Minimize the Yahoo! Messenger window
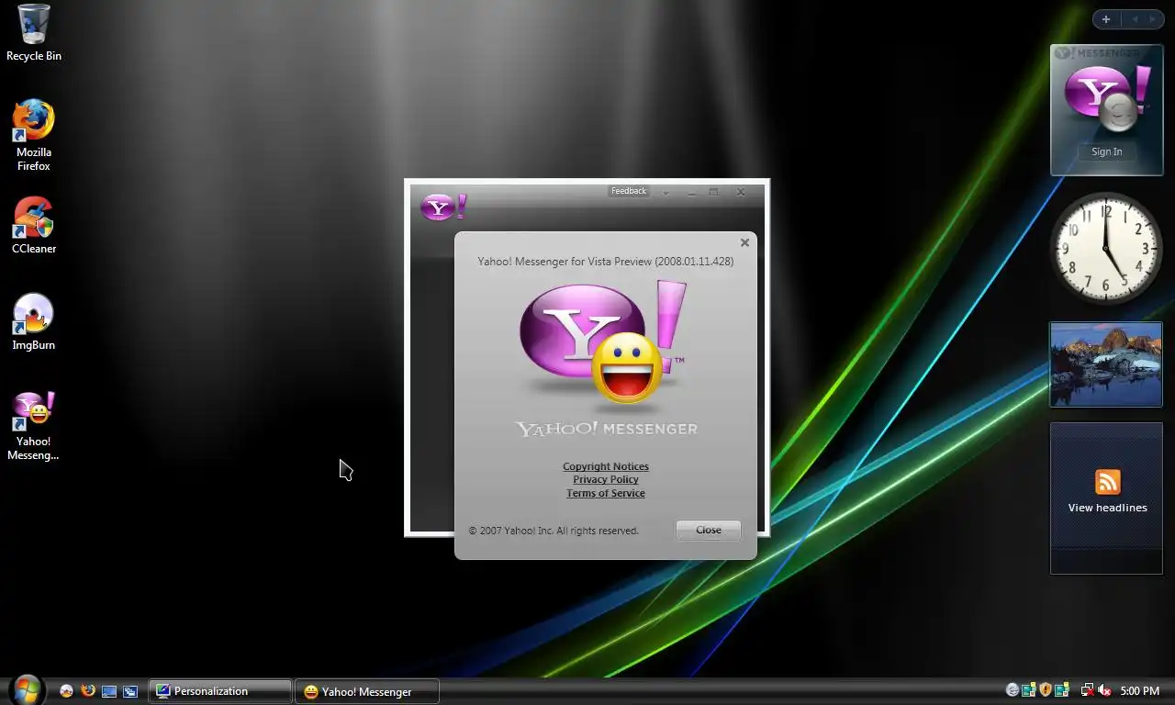Viewport: 1175px width, 705px height. (x=690, y=192)
